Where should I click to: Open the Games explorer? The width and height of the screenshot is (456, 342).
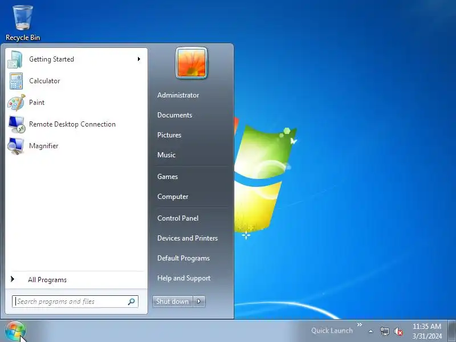coord(168,177)
